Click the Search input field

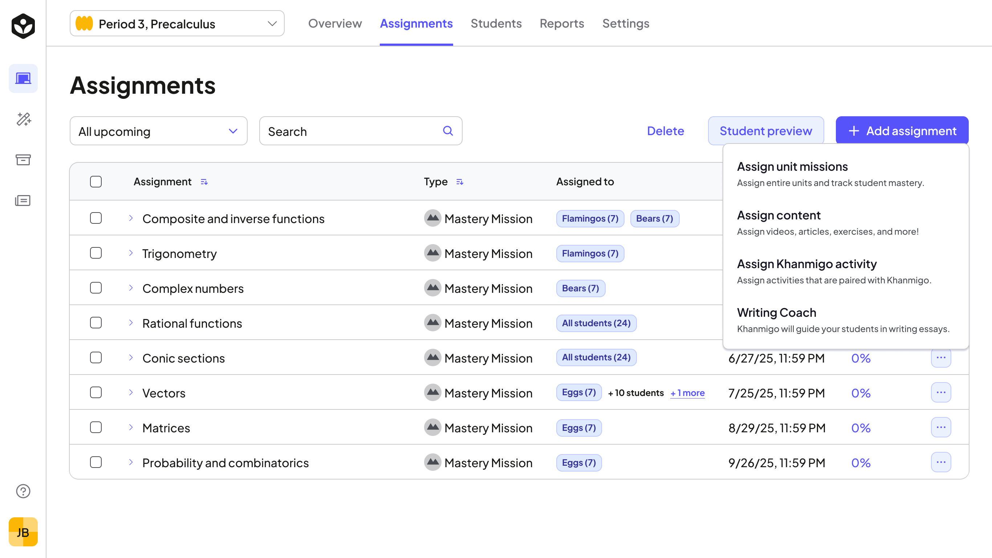click(x=361, y=131)
